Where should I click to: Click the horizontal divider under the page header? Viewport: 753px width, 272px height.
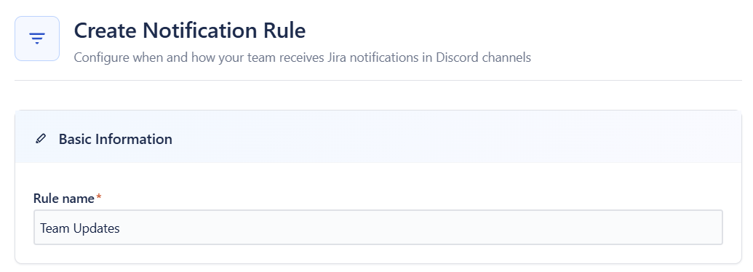coord(378,80)
